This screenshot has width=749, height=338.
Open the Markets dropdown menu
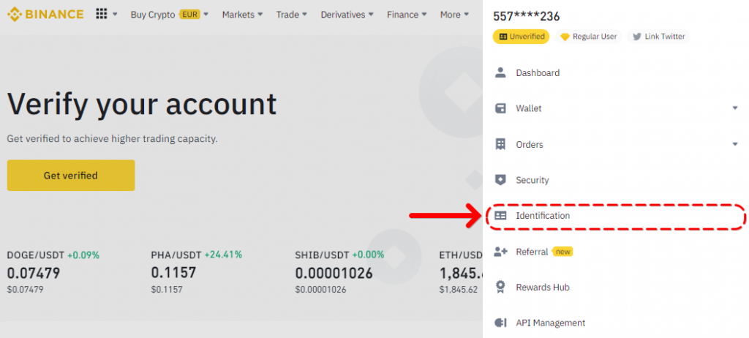(243, 15)
